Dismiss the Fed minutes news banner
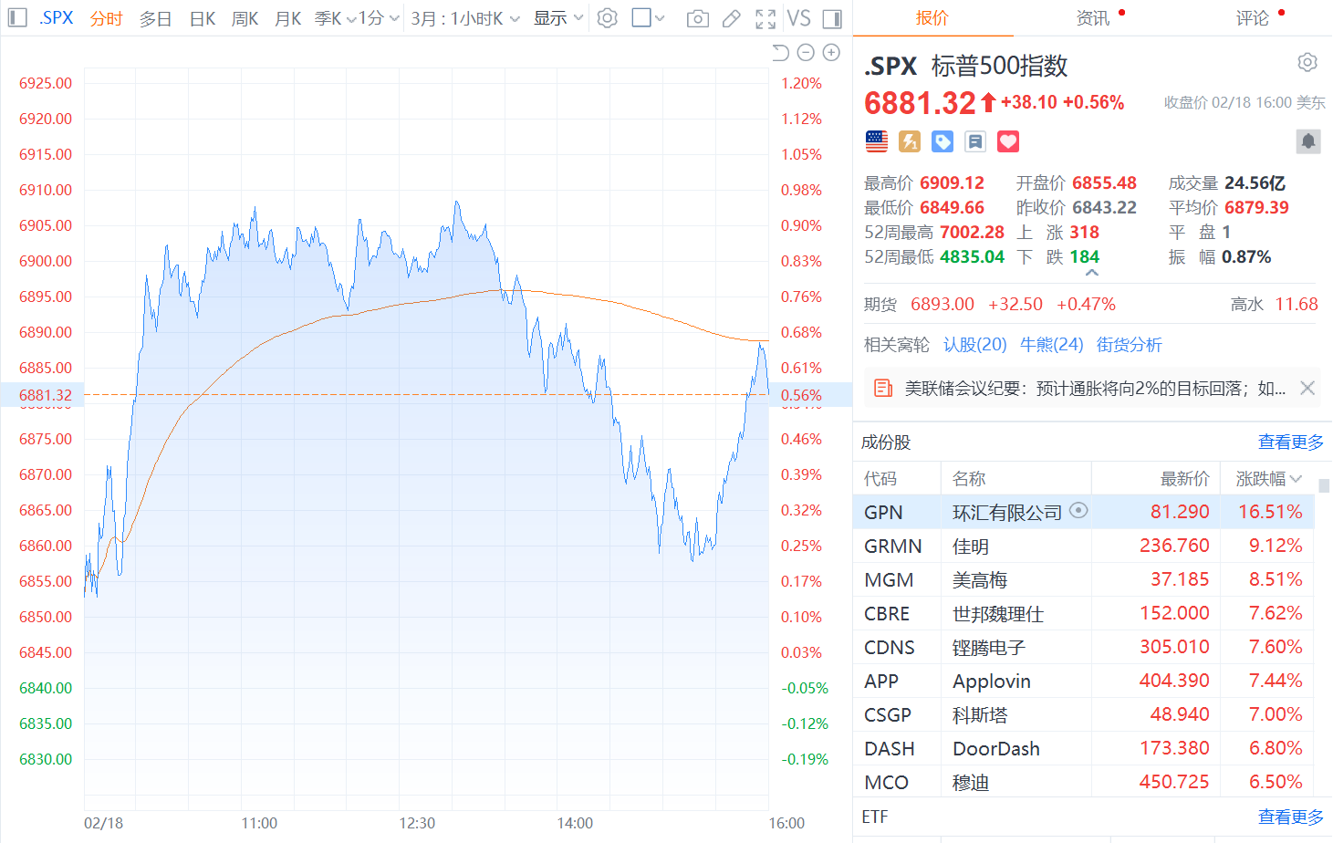Viewport: 1333px width, 843px height. tap(1307, 389)
